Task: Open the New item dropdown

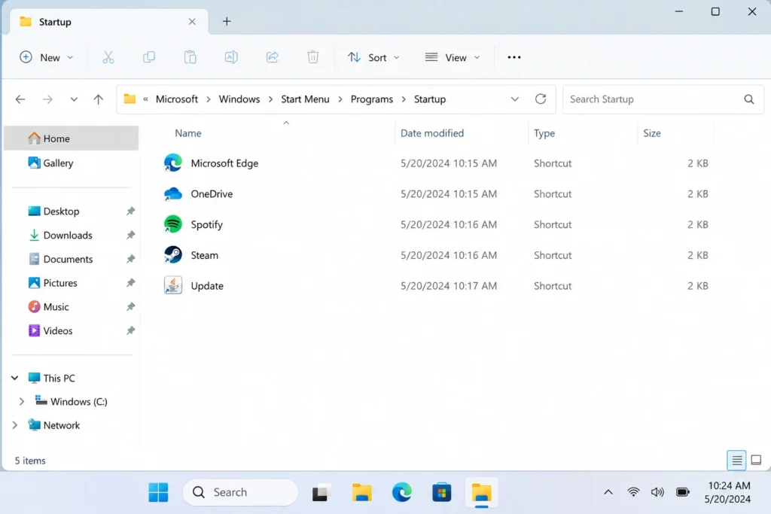Action: 47,57
